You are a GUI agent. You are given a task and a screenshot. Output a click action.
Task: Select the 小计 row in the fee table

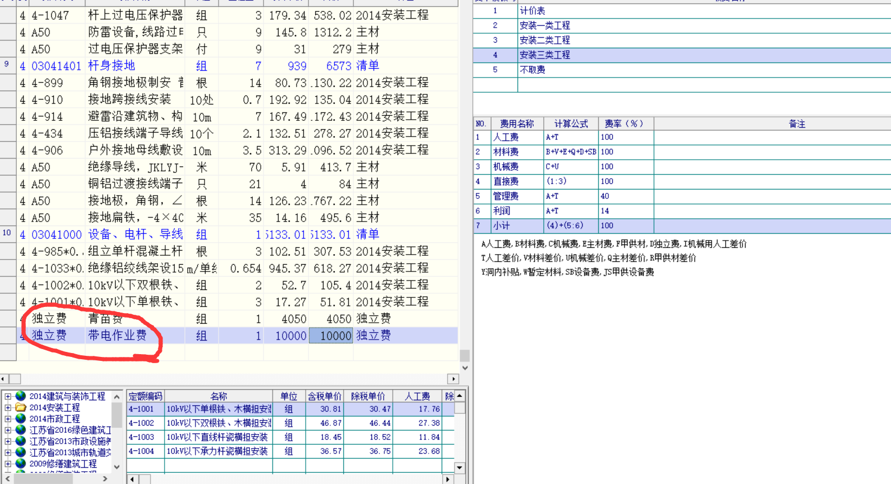pos(681,225)
